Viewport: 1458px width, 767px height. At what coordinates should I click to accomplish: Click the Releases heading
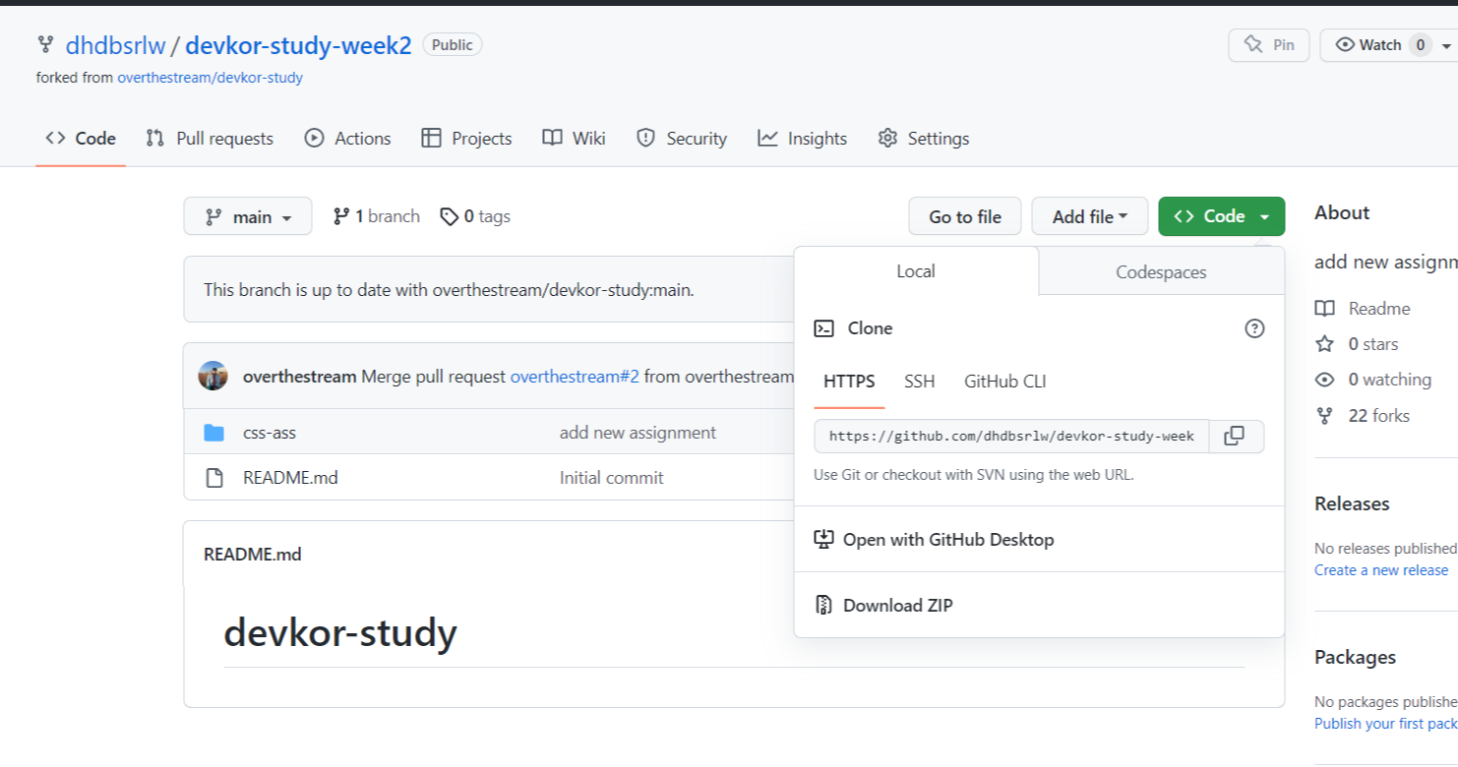(1352, 503)
